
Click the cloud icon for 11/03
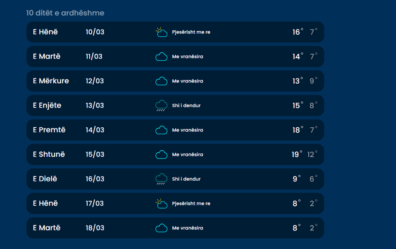coord(161,57)
